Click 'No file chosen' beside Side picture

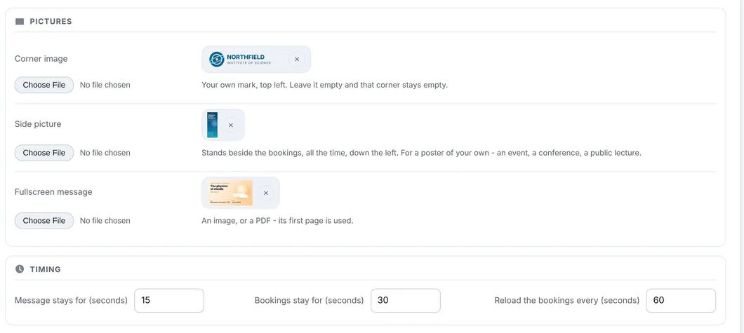pyautogui.click(x=105, y=153)
